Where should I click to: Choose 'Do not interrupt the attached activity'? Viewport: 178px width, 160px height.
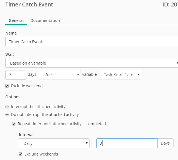pos(7,115)
